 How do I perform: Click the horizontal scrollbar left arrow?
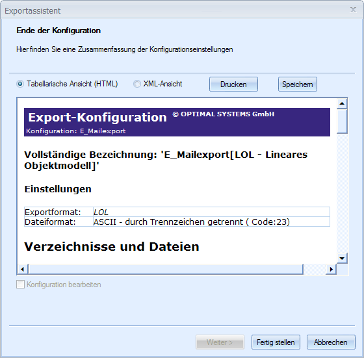[x=23, y=269]
